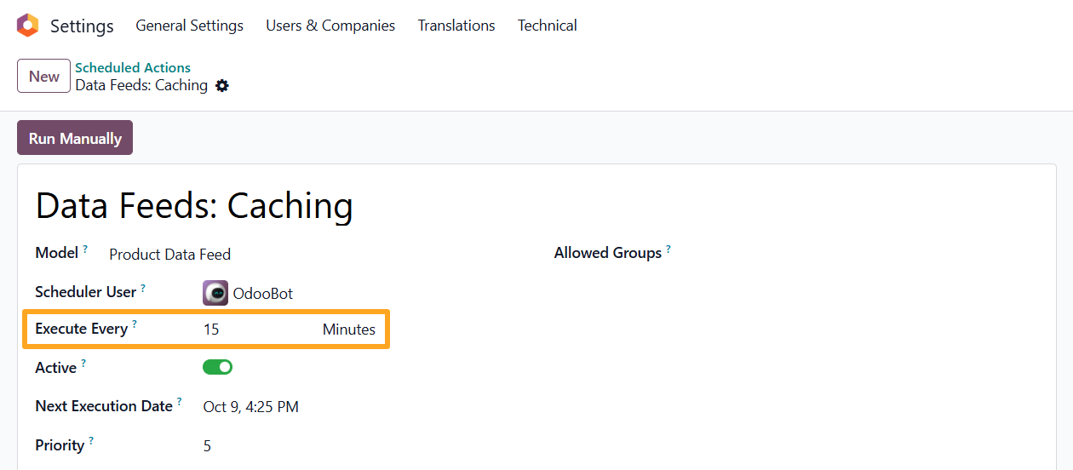Click the help mark next to Priority
This screenshot has height=470, width=1073.
point(91,442)
